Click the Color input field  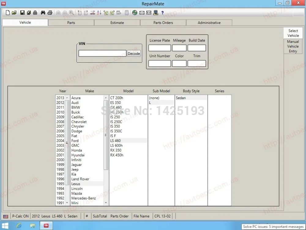pyautogui.click(x=179, y=63)
